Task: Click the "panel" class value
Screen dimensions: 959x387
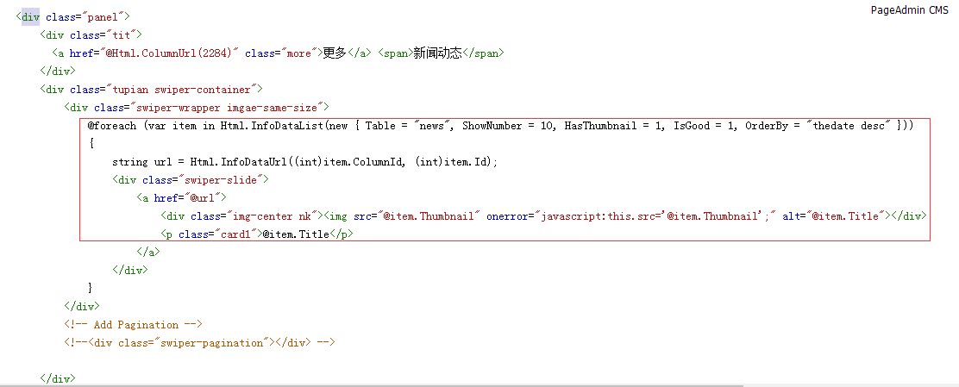Action: click(104, 17)
